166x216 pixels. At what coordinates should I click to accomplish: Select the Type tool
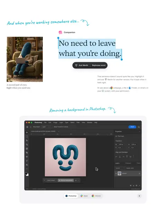pos(27,161)
